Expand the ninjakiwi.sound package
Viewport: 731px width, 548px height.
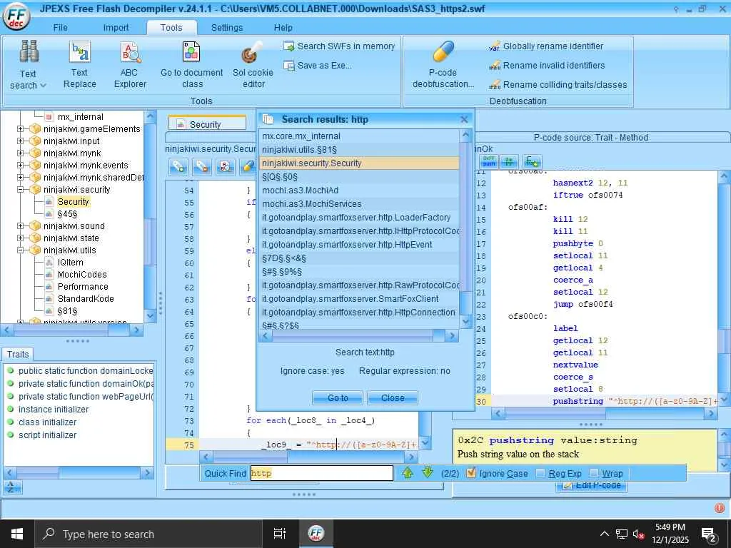point(21,226)
